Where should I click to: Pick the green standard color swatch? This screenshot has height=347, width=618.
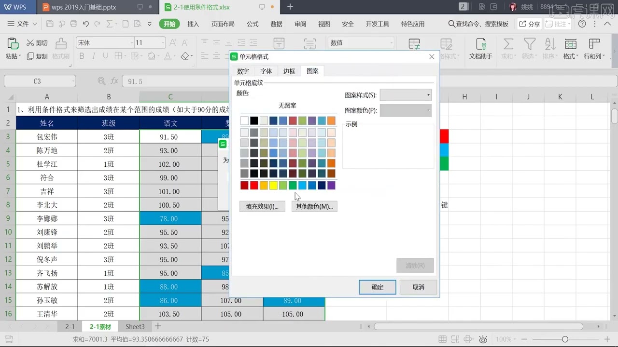click(x=293, y=186)
